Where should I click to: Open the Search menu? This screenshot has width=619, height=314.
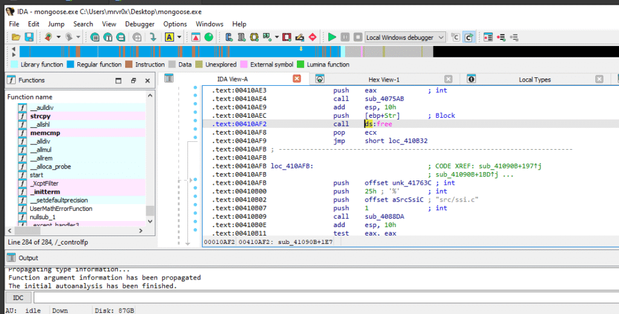coord(83,24)
